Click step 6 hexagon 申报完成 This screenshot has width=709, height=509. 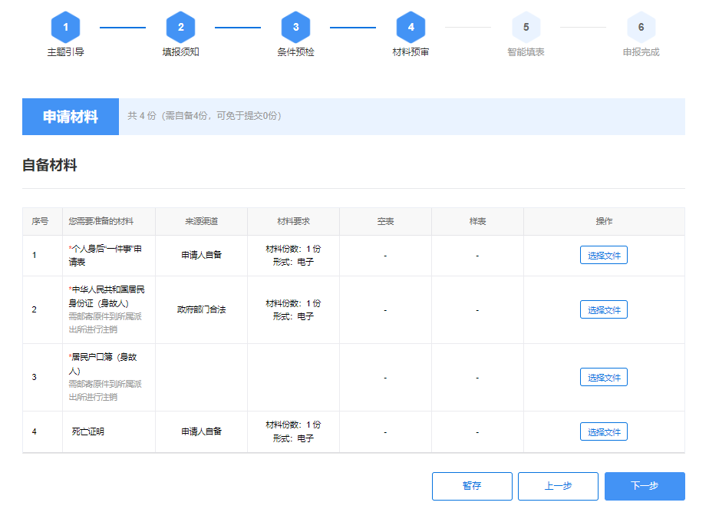click(641, 28)
